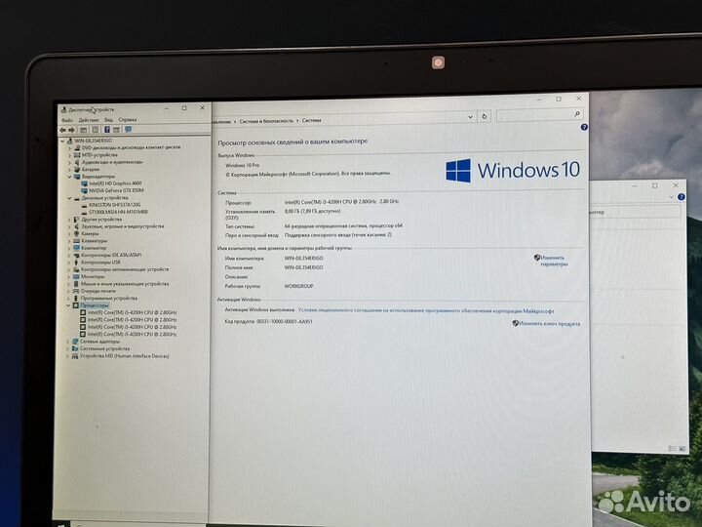This screenshot has width=702, height=527.
Task: Open the address bar history dropdown
Action: (x=471, y=117)
